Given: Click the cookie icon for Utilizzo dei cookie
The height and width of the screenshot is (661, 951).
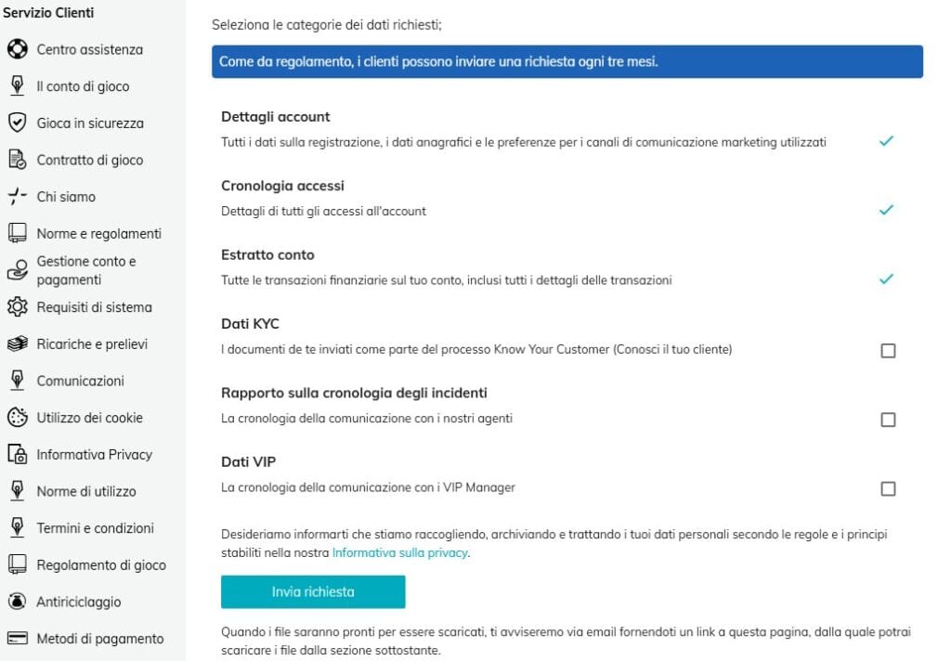Looking at the screenshot, I should (18, 417).
